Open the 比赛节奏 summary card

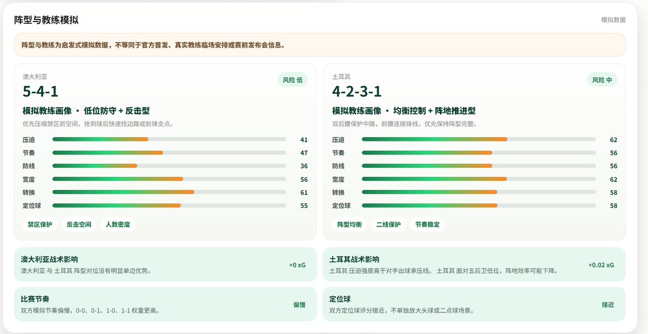point(165,304)
